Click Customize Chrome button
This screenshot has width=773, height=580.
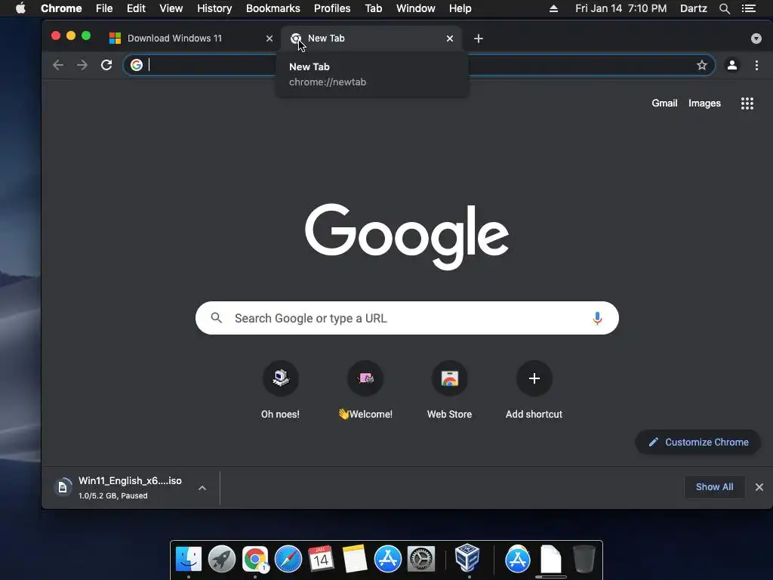tap(698, 442)
